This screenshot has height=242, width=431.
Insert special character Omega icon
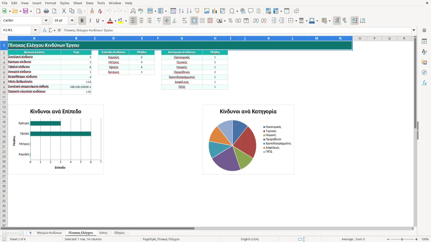point(232,11)
